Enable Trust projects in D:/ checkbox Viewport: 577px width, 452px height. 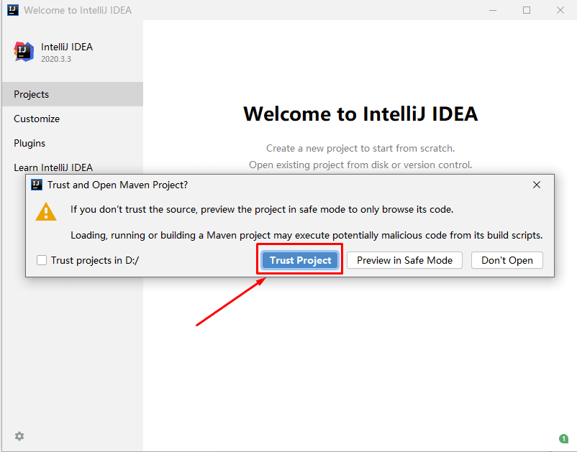click(42, 260)
